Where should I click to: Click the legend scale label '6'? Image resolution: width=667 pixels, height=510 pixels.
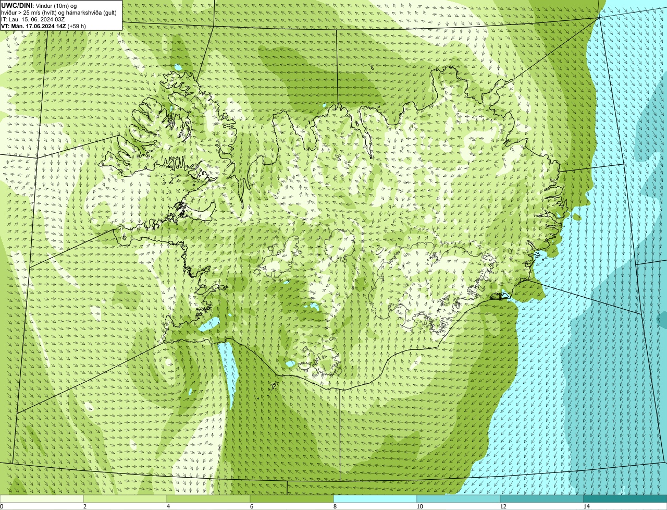pos(252,506)
